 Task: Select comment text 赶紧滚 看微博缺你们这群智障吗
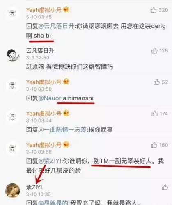click(69, 67)
